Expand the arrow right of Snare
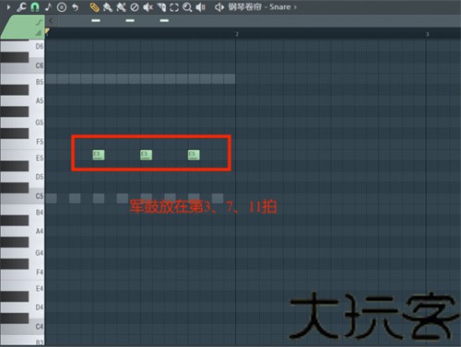This screenshot has height=347, width=461. pos(296,6)
